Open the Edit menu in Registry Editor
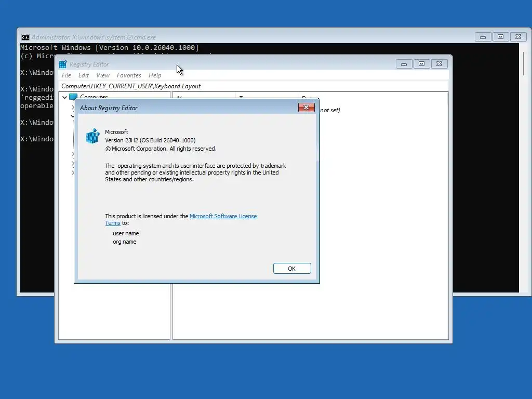This screenshot has height=399, width=532. [84, 75]
